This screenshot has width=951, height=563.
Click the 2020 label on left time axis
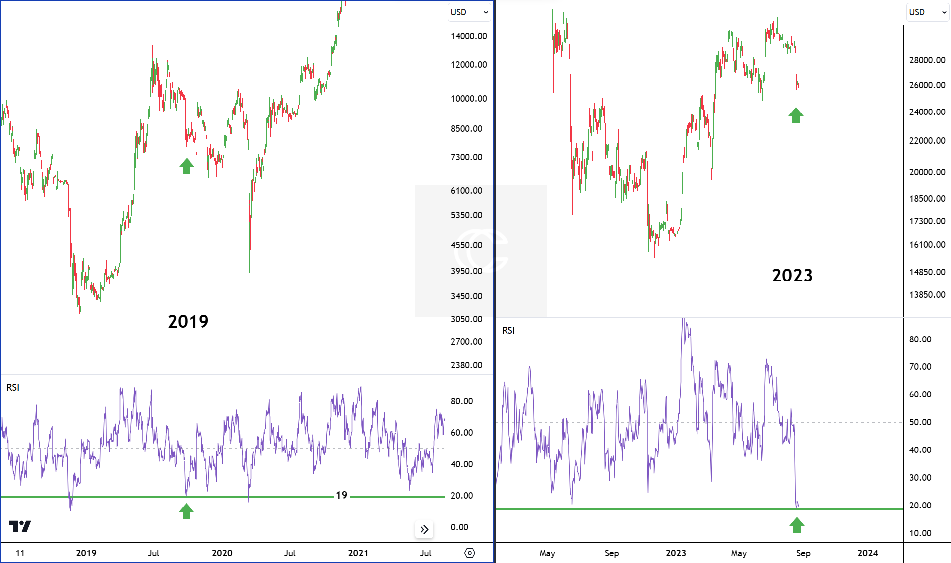click(222, 553)
